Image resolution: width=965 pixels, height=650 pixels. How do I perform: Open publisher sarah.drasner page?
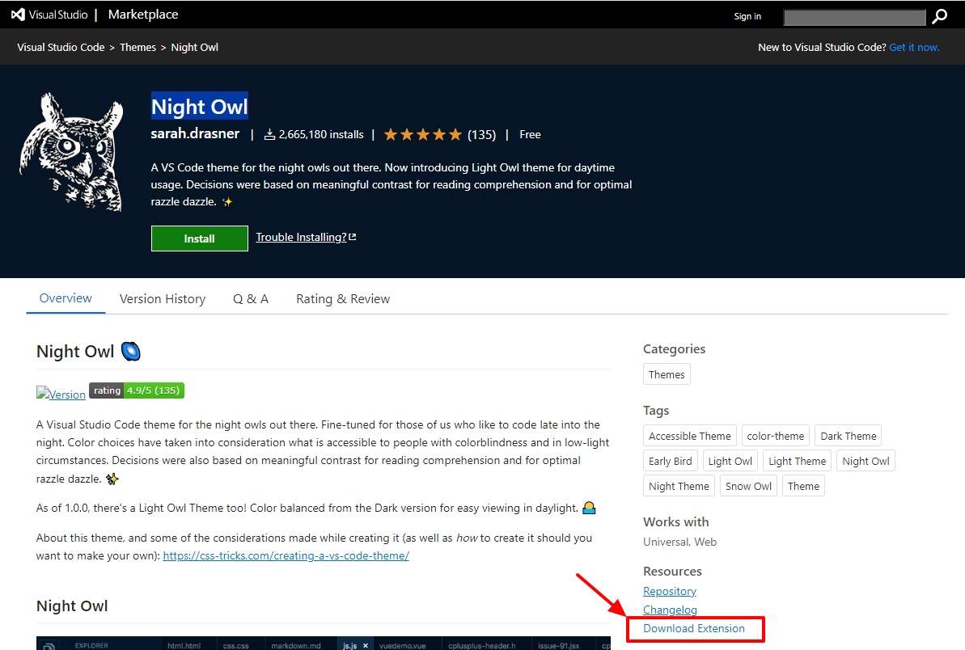195,133
